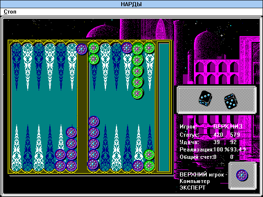Click the die showing five
The height and width of the screenshot is (197, 263).
point(231,101)
